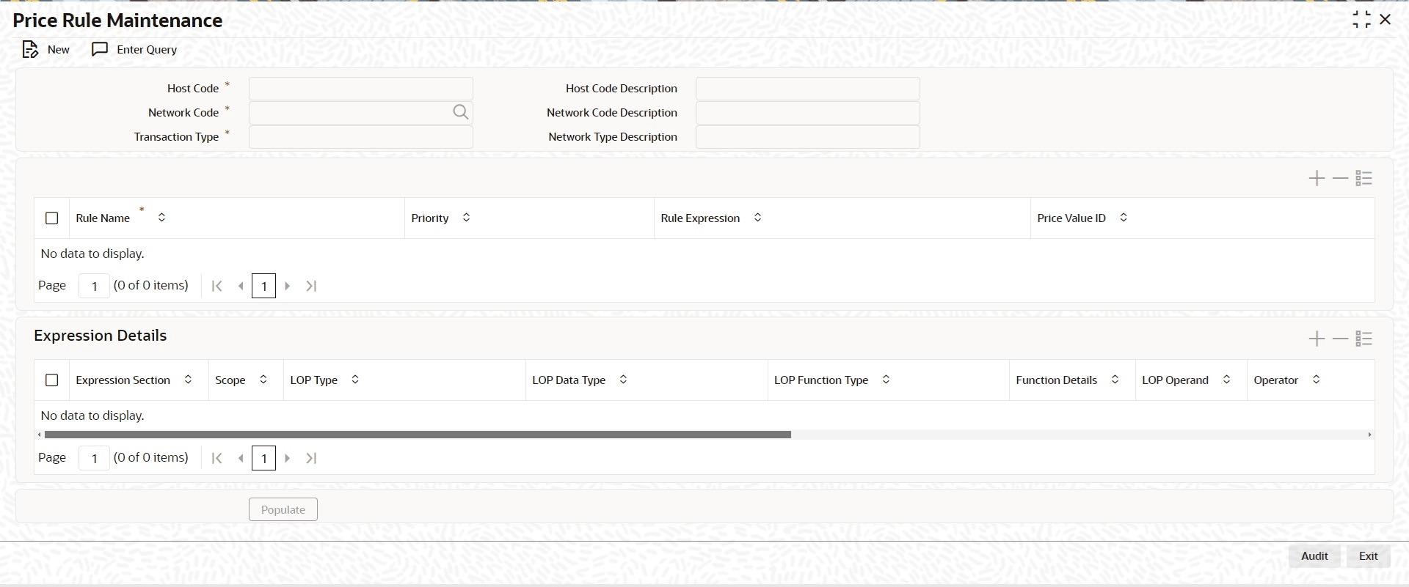Image resolution: width=1409 pixels, height=587 pixels.
Task: Click the Host Code Description field
Action: click(x=808, y=89)
